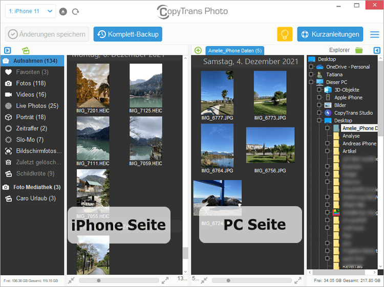Viewport: 384px width, 287px height.
Task: Select PC photo IMG_6756.JPG
Action: coord(270,145)
